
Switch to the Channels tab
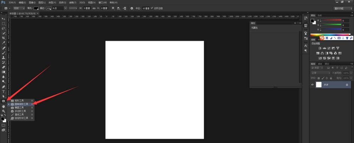tap(320, 64)
